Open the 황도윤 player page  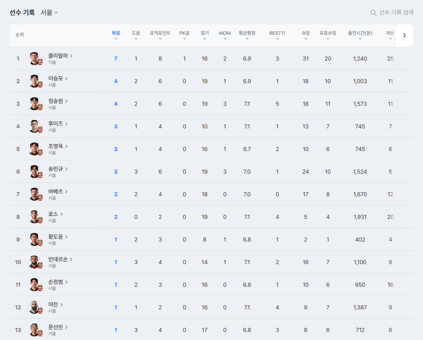coord(58,237)
